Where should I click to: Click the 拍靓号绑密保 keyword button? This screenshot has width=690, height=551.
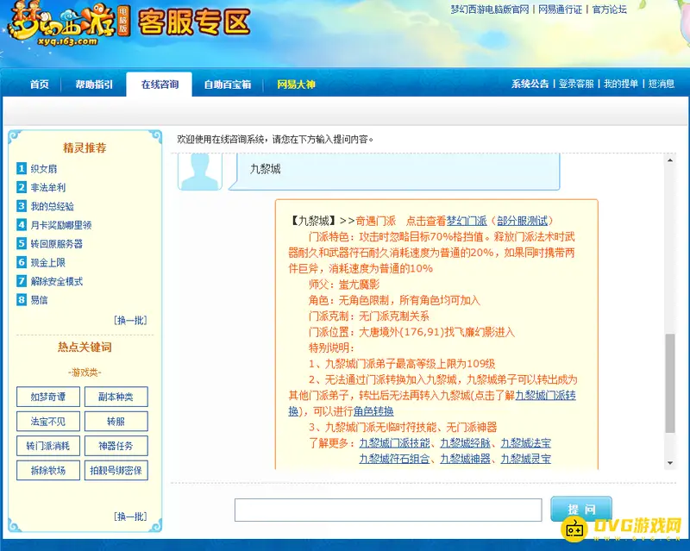116,471
